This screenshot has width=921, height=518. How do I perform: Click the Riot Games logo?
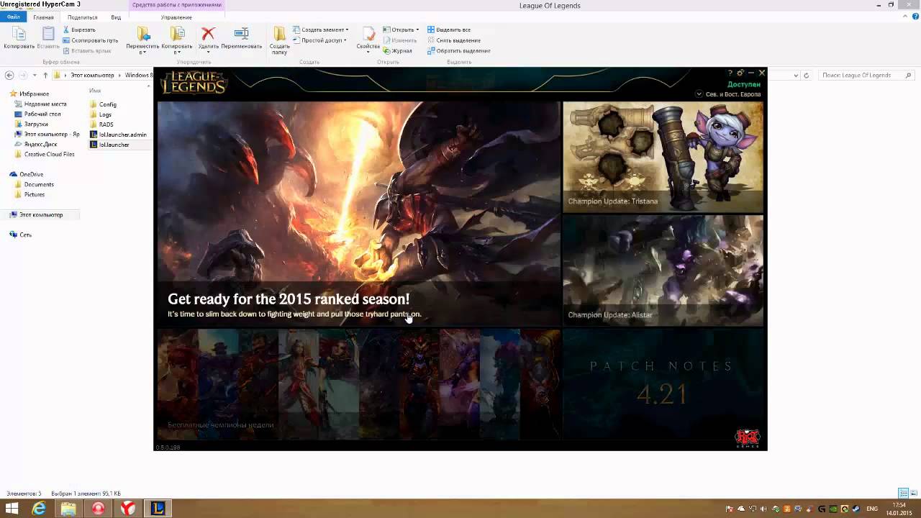coord(748,438)
